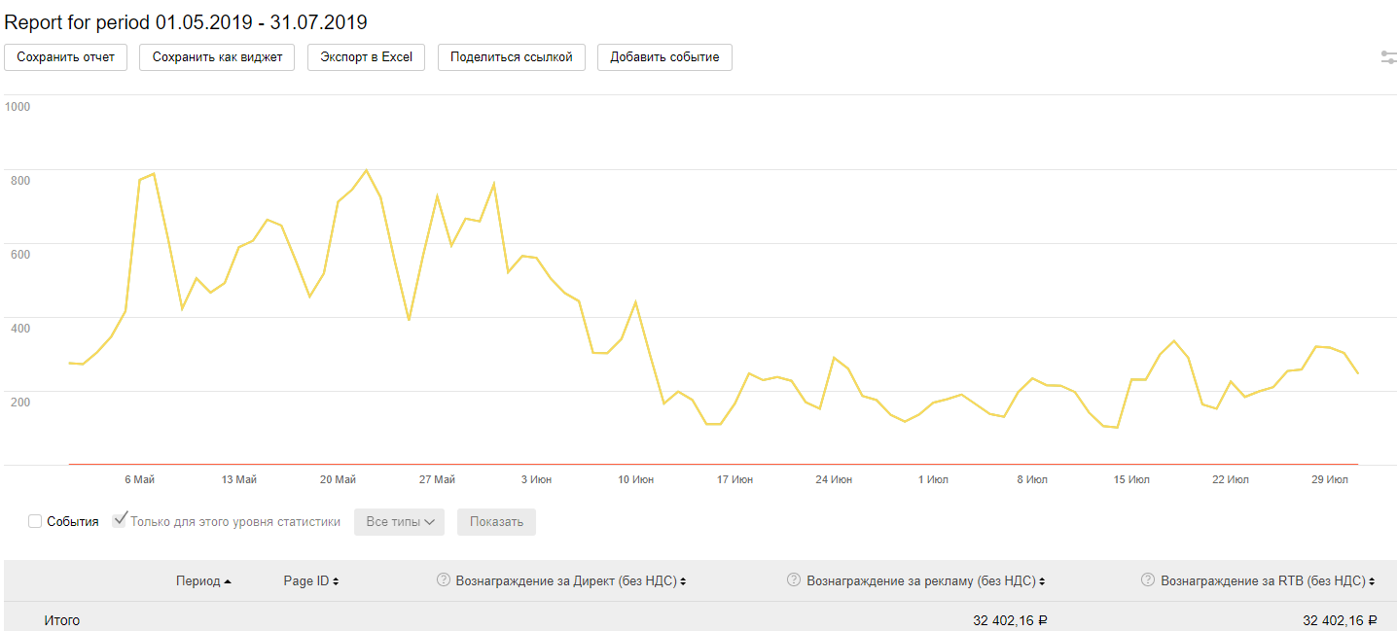The height and width of the screenshot is (631, 1397).
Task: Sort by Период column arrow
Action: coord(228,581)
